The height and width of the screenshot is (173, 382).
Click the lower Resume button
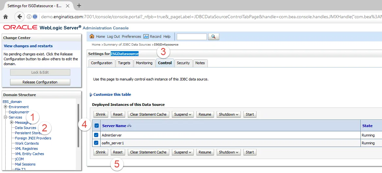click(x=205, y=152)
